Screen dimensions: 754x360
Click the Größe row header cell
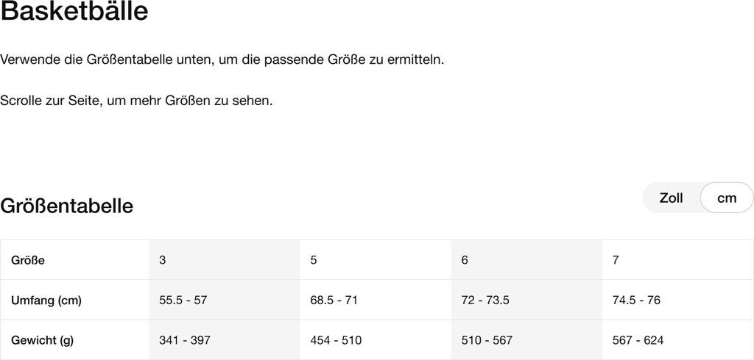[x=28, y=260]
